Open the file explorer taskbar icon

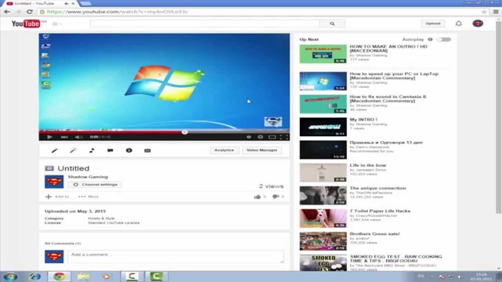click(x=83, y=277)
